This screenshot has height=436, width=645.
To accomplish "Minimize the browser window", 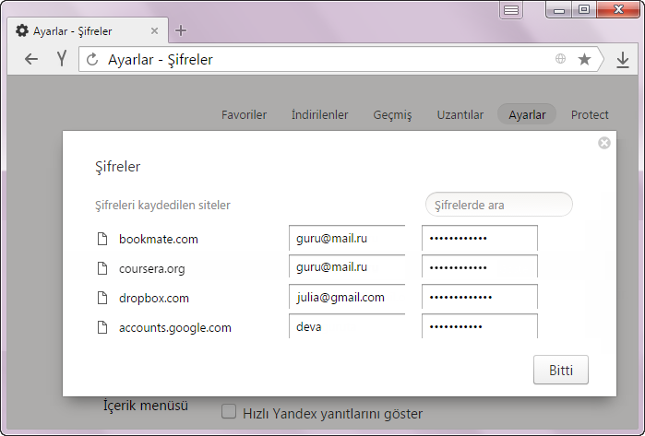I will [x=559, y=9].
